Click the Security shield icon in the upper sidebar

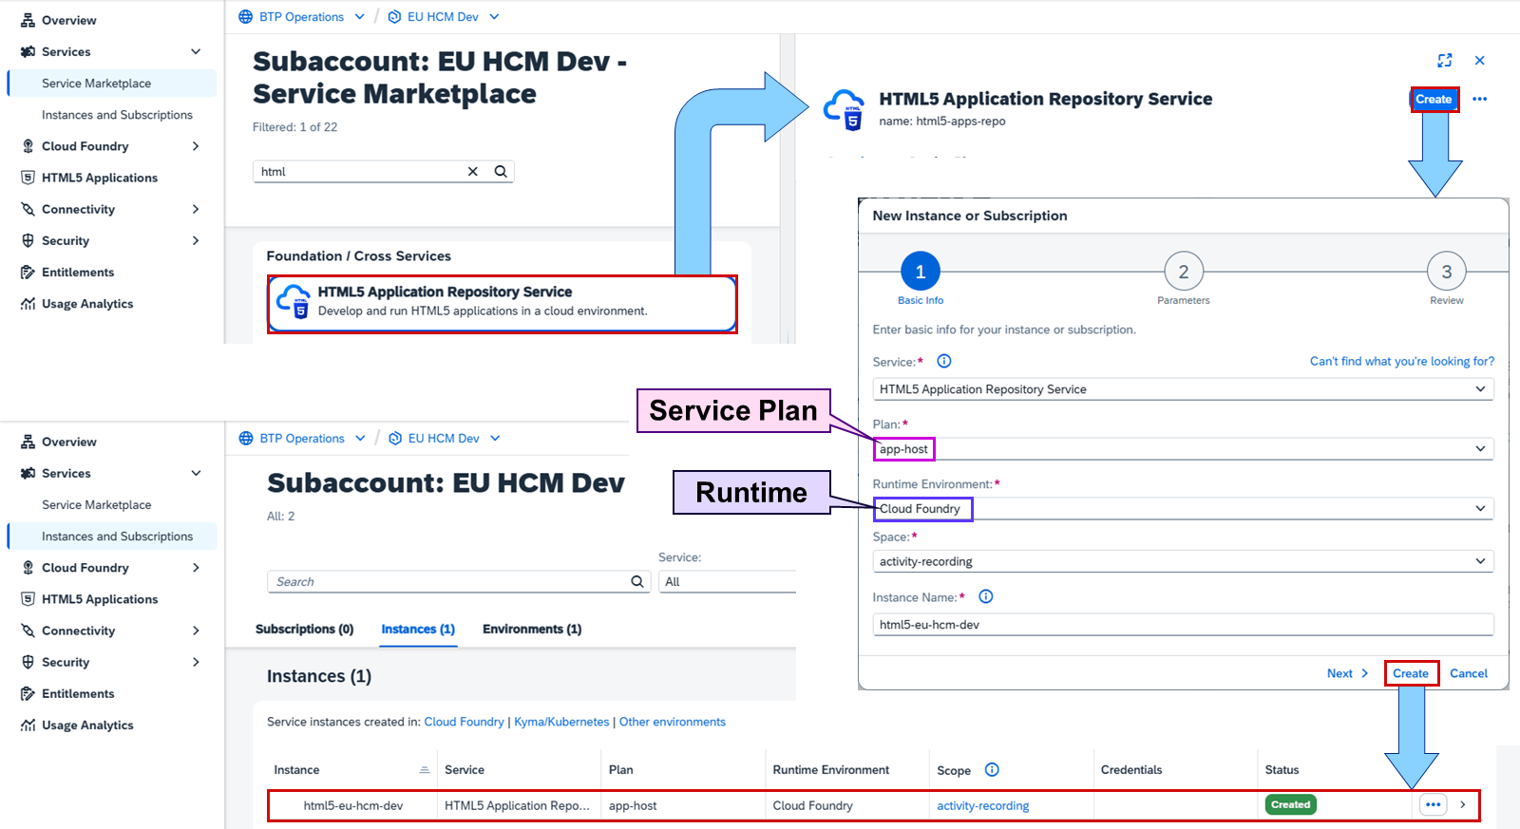[x=28, y=240]
